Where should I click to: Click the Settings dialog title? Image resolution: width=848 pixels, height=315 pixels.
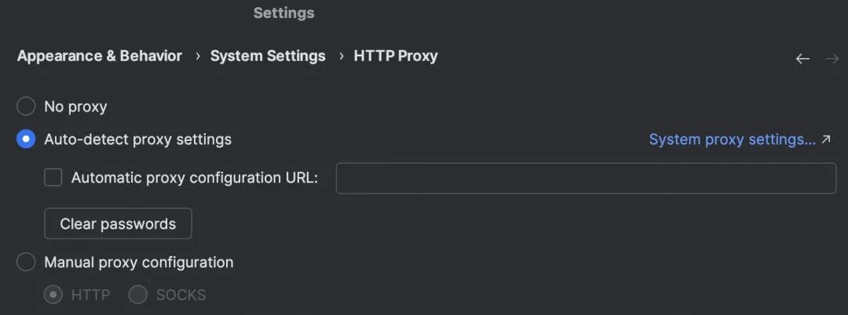coord(283,13)
